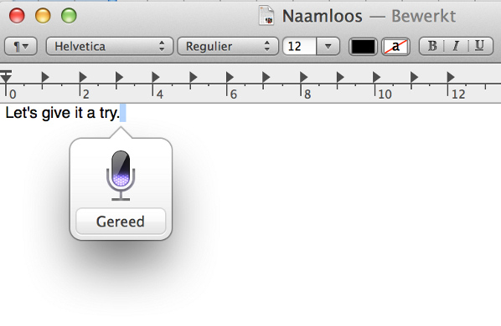The height and width of the screenshot is (326, 501).
Task: Click the dictation microphone icon
Action: (121, 176)
